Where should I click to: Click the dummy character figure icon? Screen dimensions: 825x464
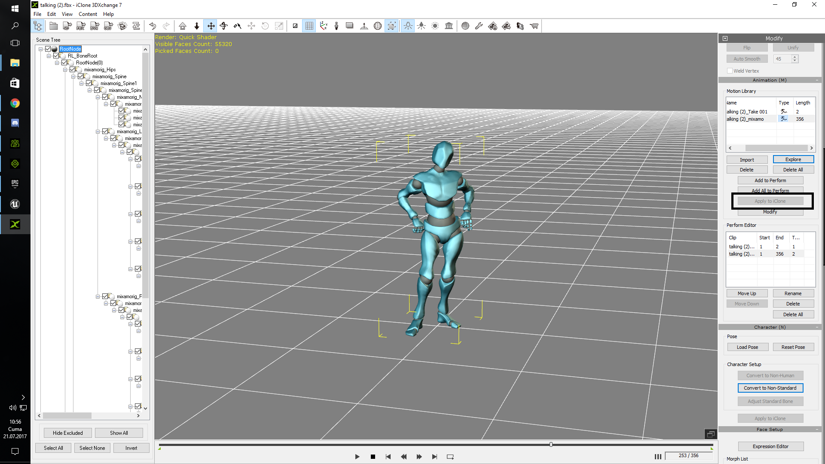[336, 26]
